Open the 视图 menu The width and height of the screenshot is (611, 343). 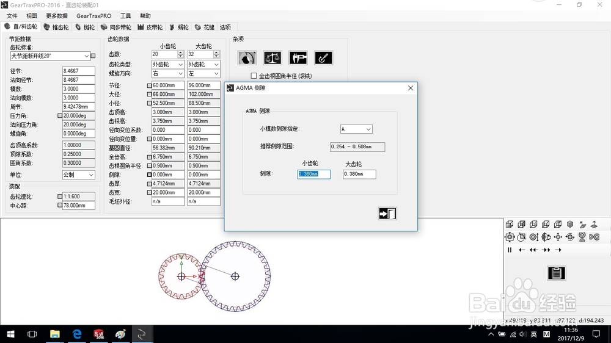(x=32, y=16)
